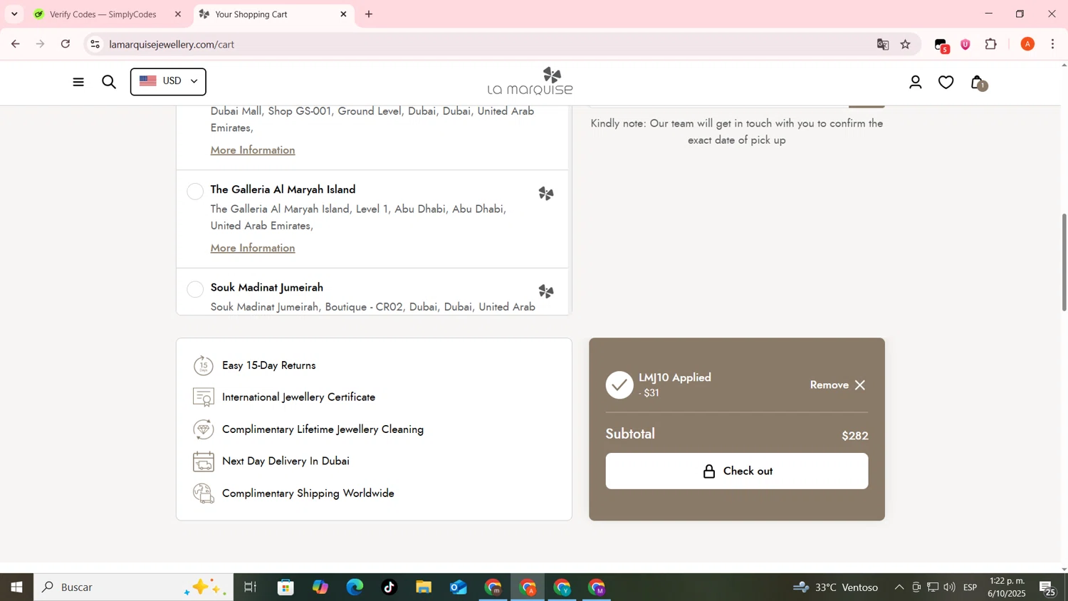Click the jewellery certificate icon
The image size is (1068, 601).
(x=204, y=397)
